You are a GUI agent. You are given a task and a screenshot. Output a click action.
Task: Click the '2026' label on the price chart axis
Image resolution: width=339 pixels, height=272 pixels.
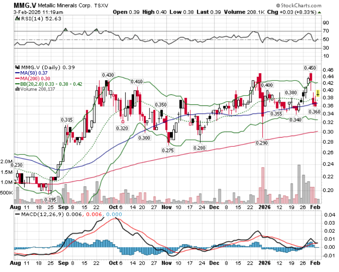[265, 207]
